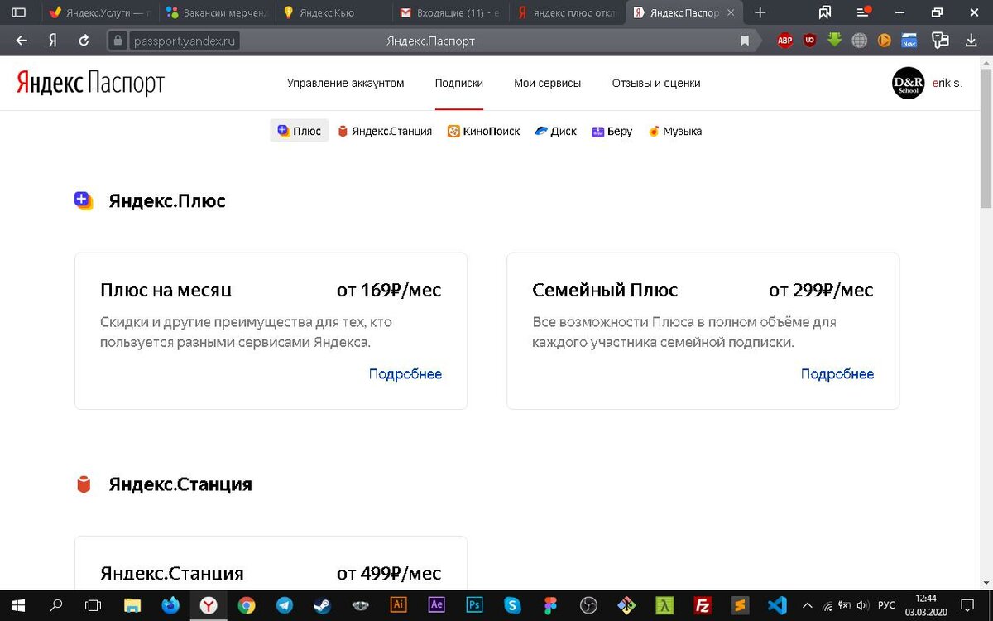This screenshot has width=993, height=621.
Task: Close the Яндекс.Паспорт tab
Action: click(x=730, y=13)
